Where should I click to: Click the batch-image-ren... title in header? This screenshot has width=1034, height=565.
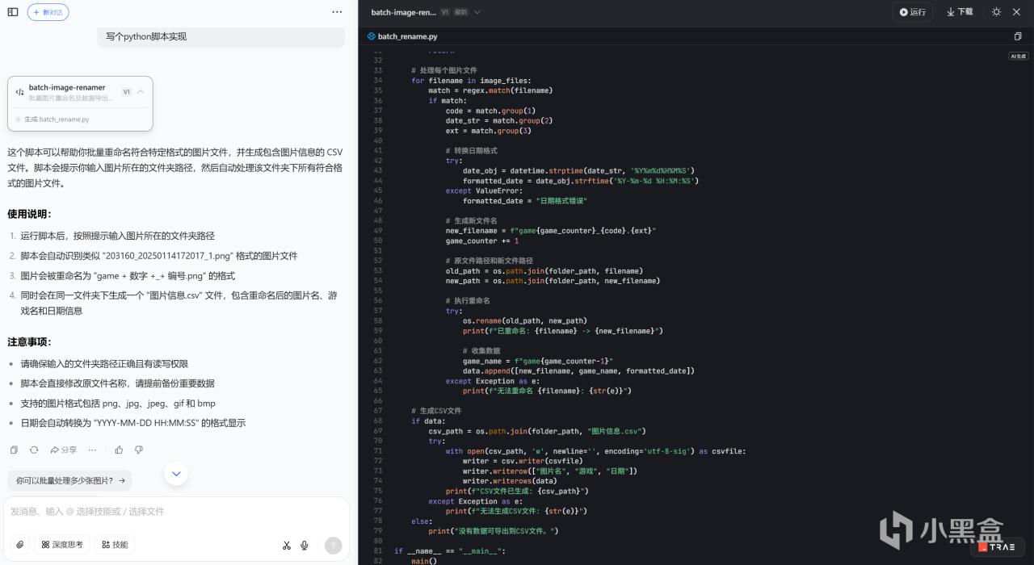403,12
